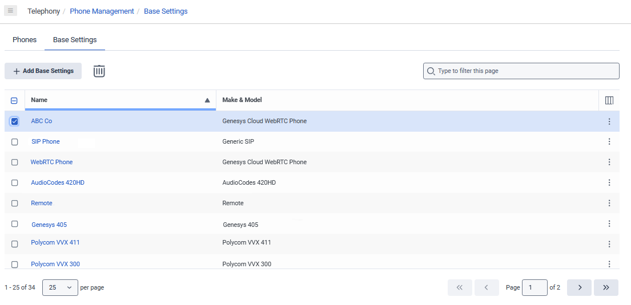
Task: Click the hamburger menu icon
Action: coord(10,11)
